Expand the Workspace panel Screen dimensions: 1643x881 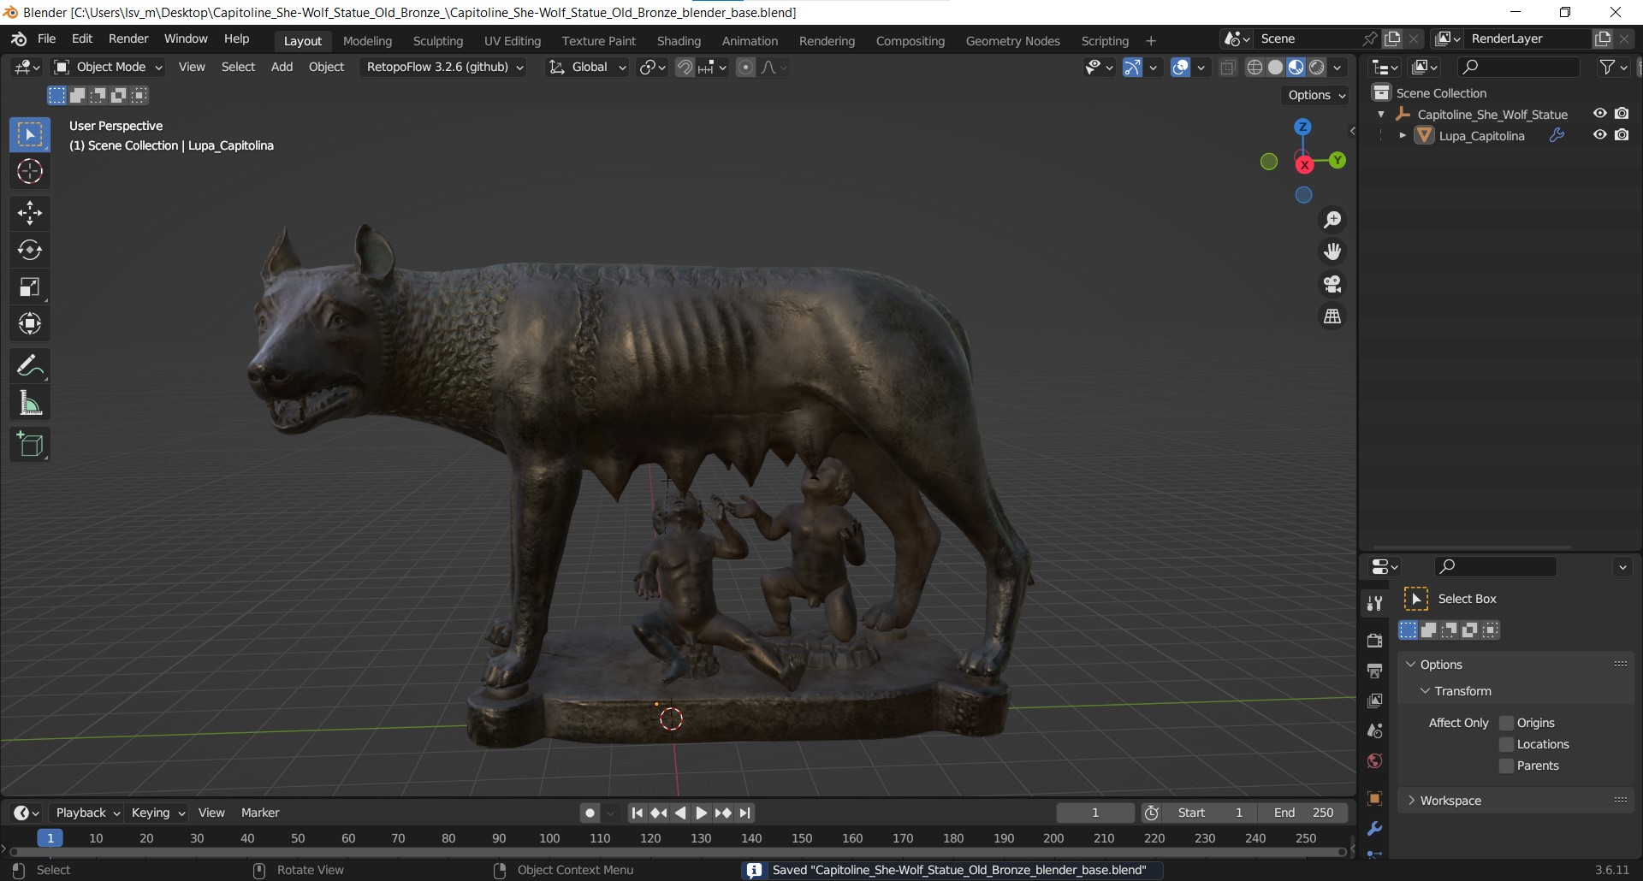pos(1411,801)
